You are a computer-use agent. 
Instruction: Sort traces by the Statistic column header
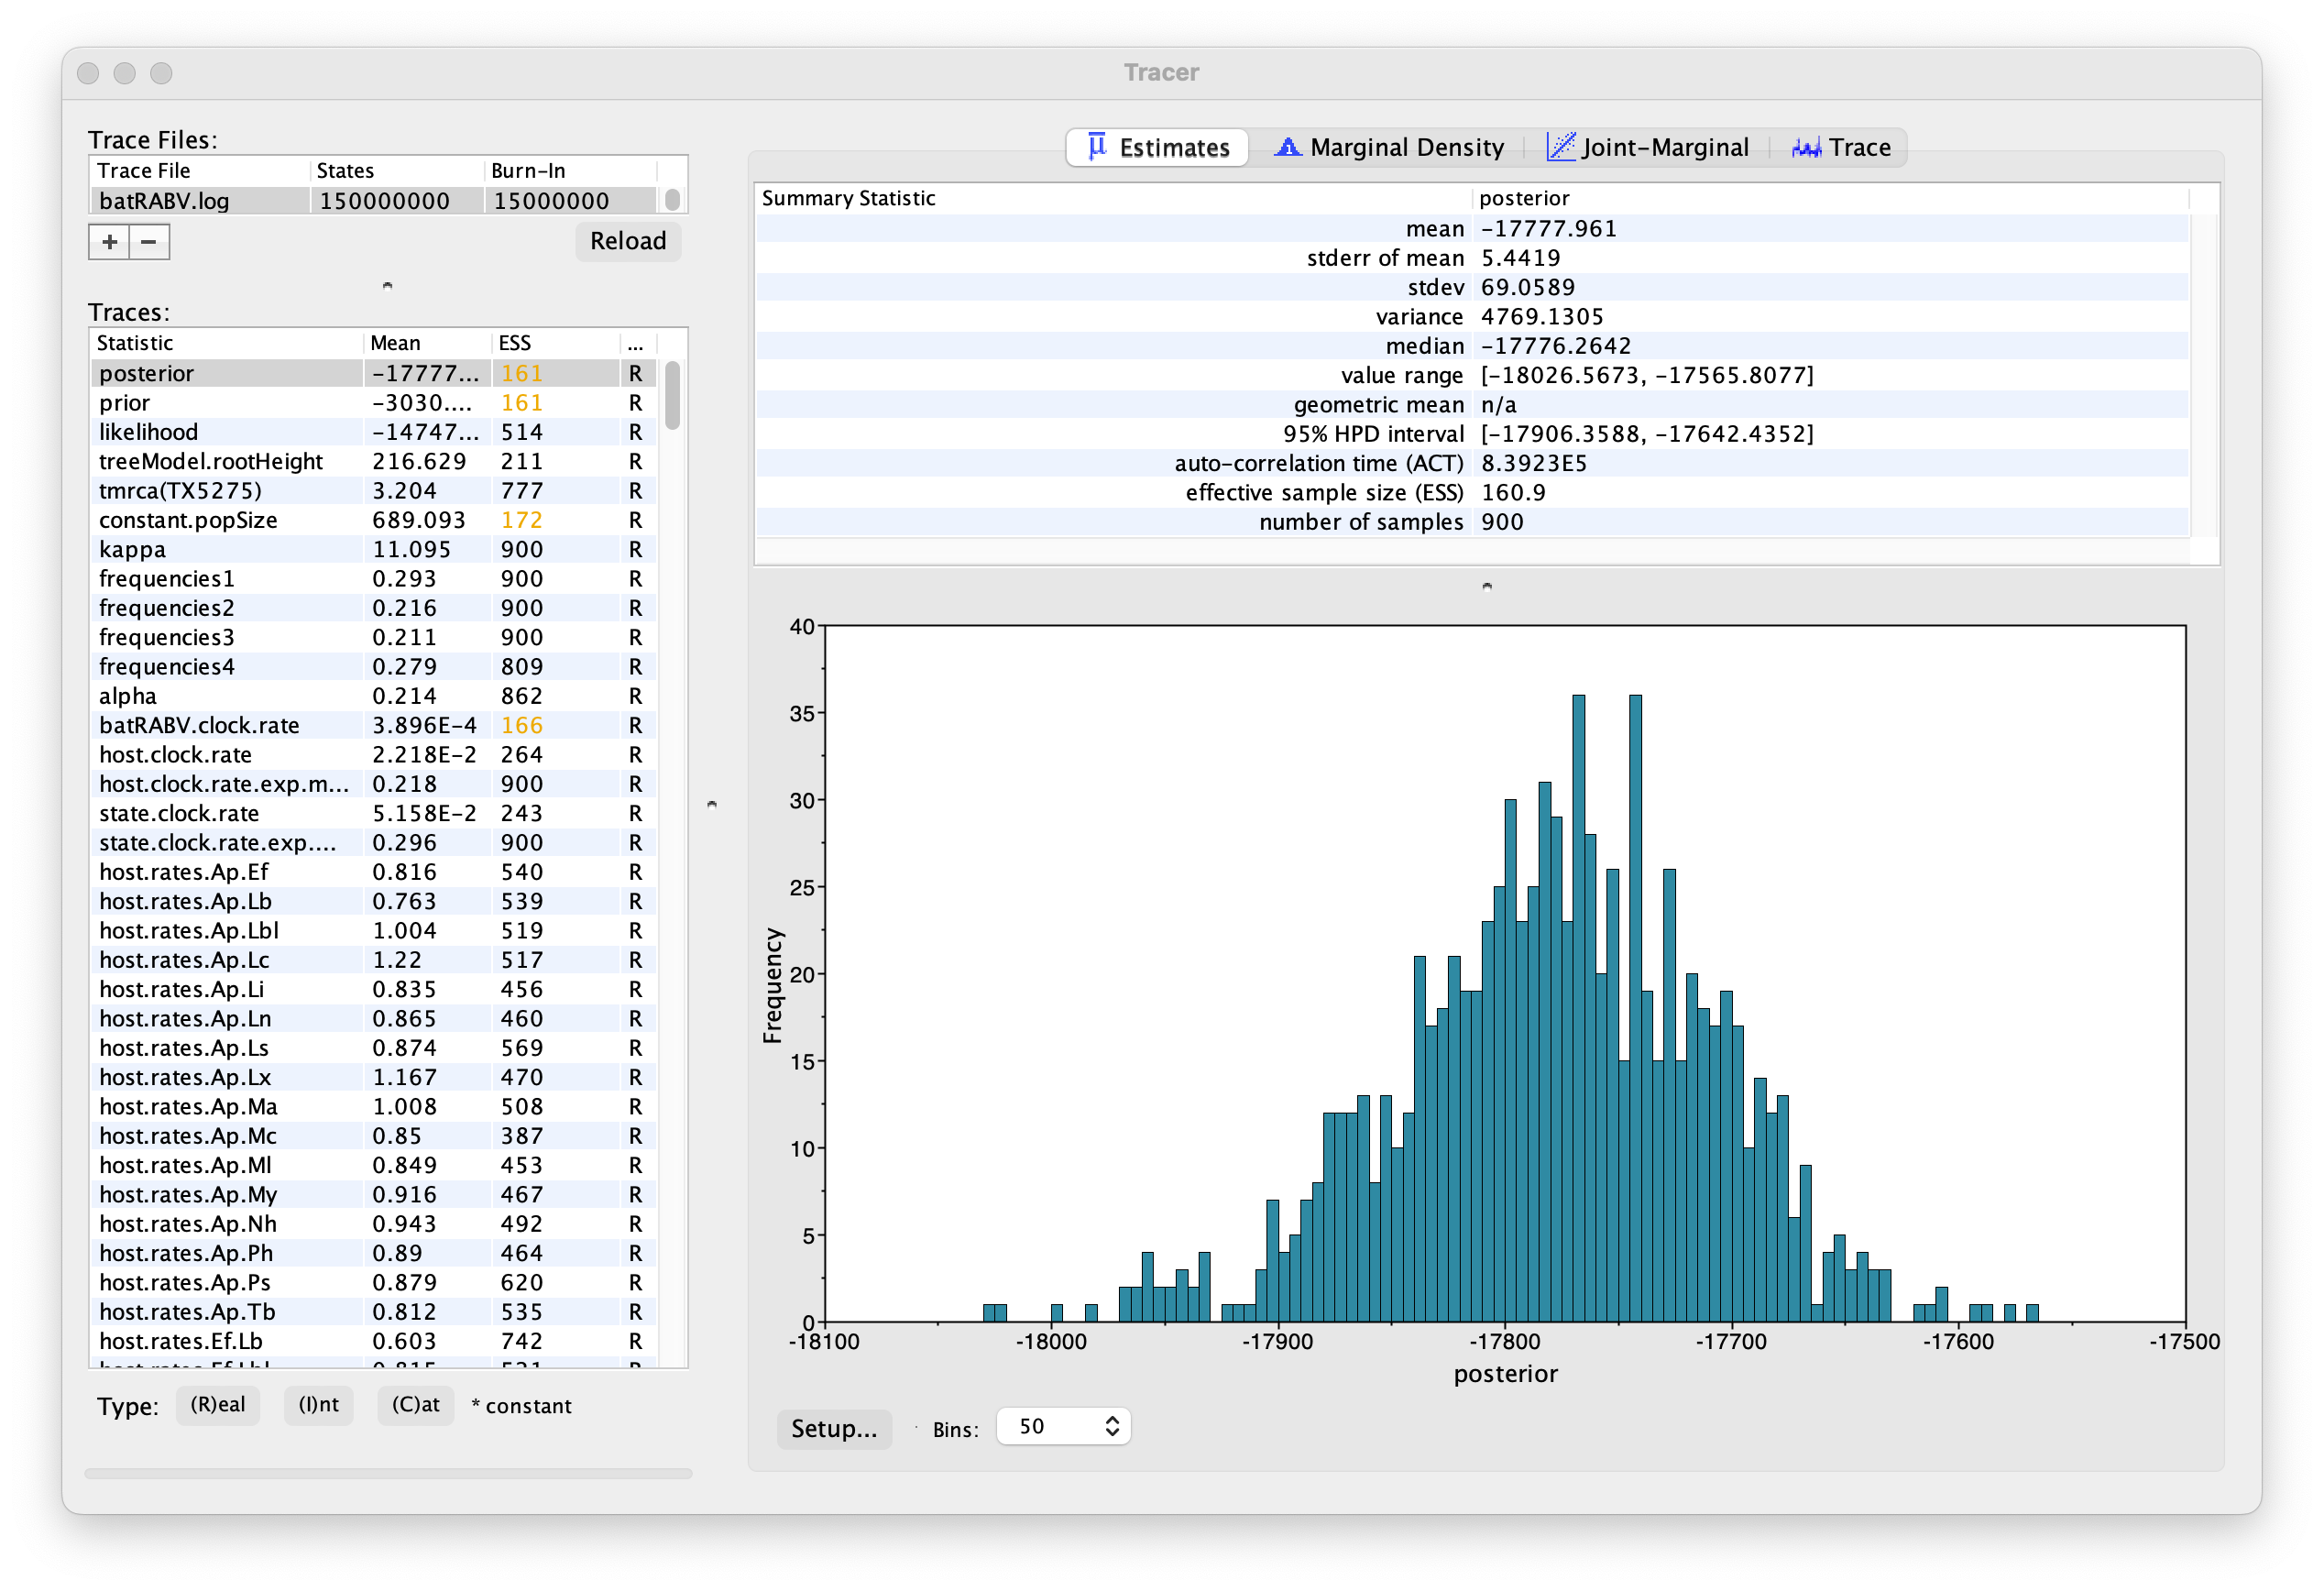click(x=227, y=343)
